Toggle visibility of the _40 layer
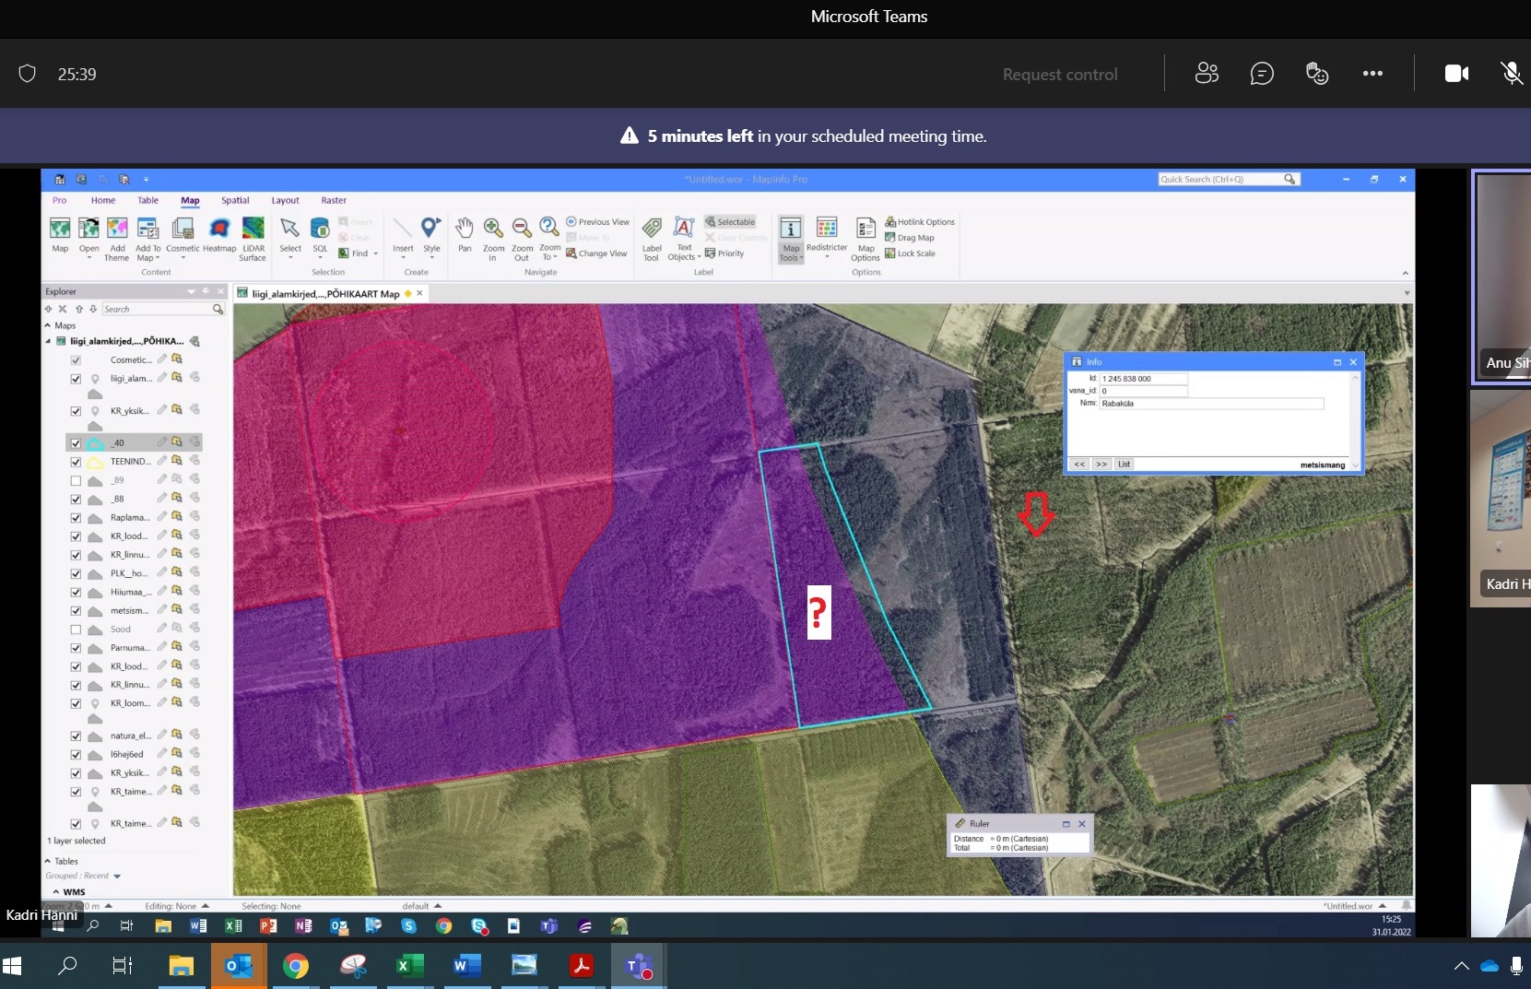The width and height of the screenshot is (1531, 989). coord(76,443)
